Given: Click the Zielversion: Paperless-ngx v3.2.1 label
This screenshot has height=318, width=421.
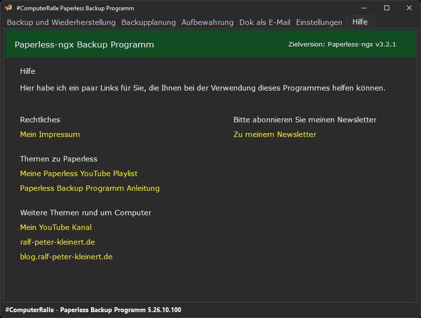Looking at the screenshot, I should [342, 45].
